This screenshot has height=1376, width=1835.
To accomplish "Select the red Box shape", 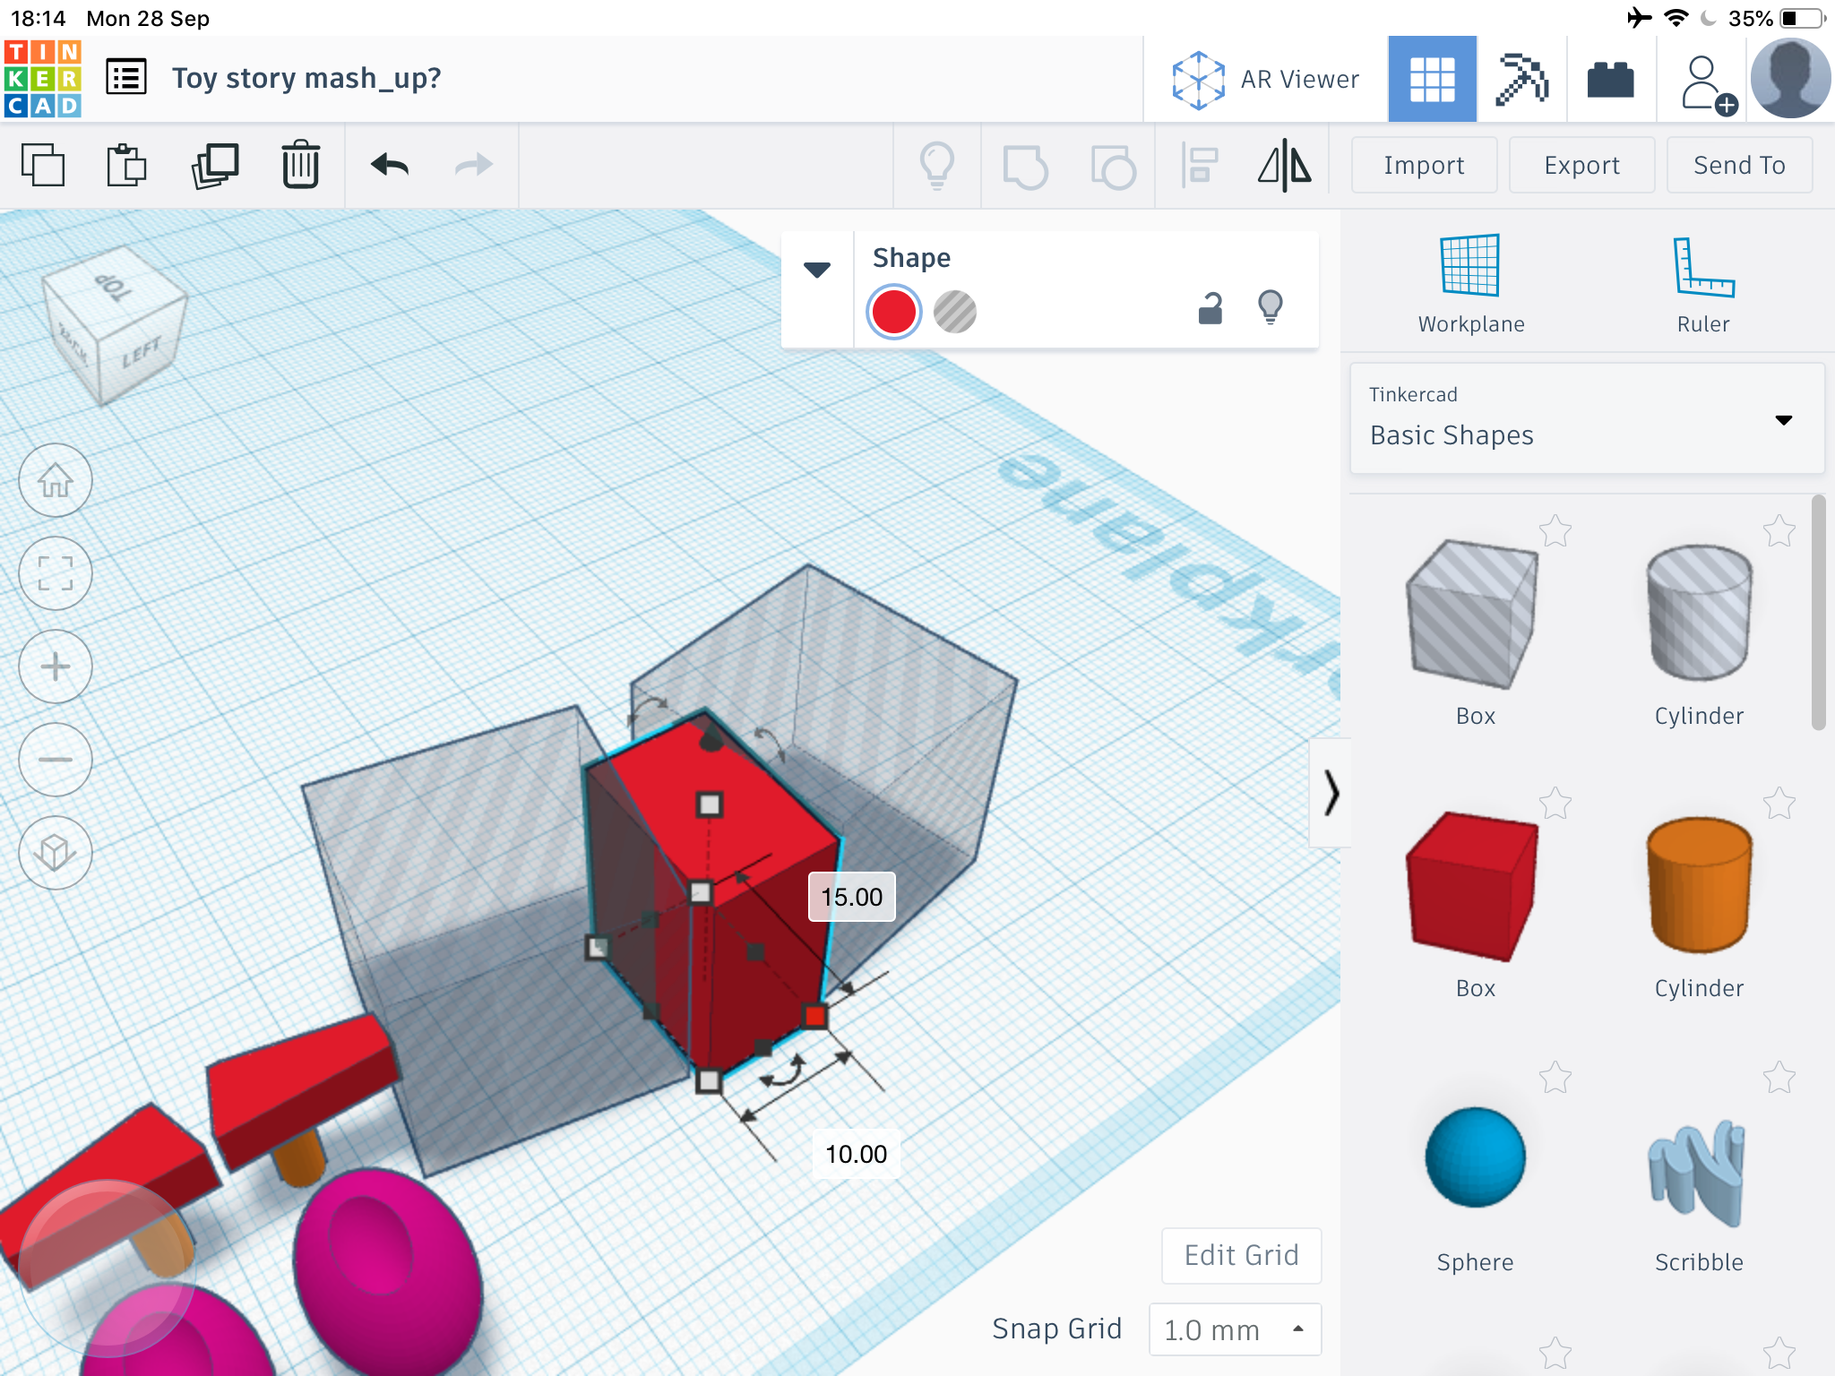I will (x=1472, y=887).
